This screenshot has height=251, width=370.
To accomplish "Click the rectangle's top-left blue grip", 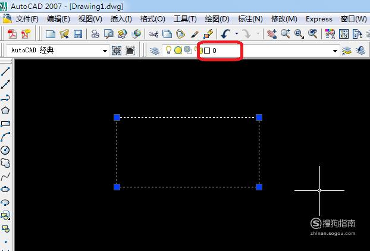I will [117, 117].
